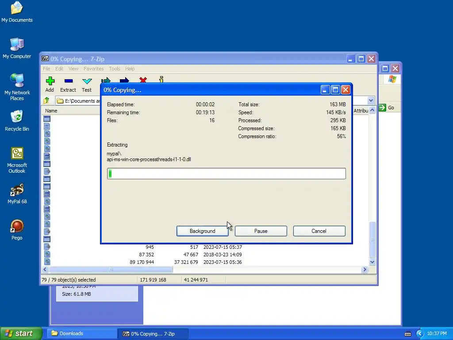Click the yellow Info toolbar icon

[x=161, y=79]
